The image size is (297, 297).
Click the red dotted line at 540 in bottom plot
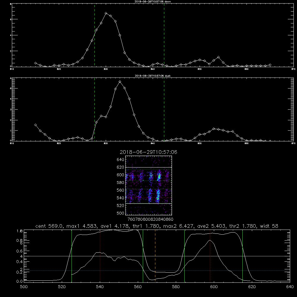(x=100, y=256)
